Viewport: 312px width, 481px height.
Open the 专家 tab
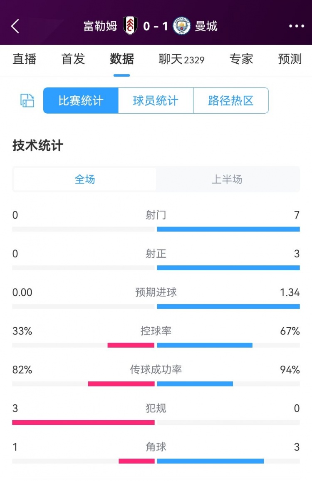pyautogui.click(x=241, y=59)
